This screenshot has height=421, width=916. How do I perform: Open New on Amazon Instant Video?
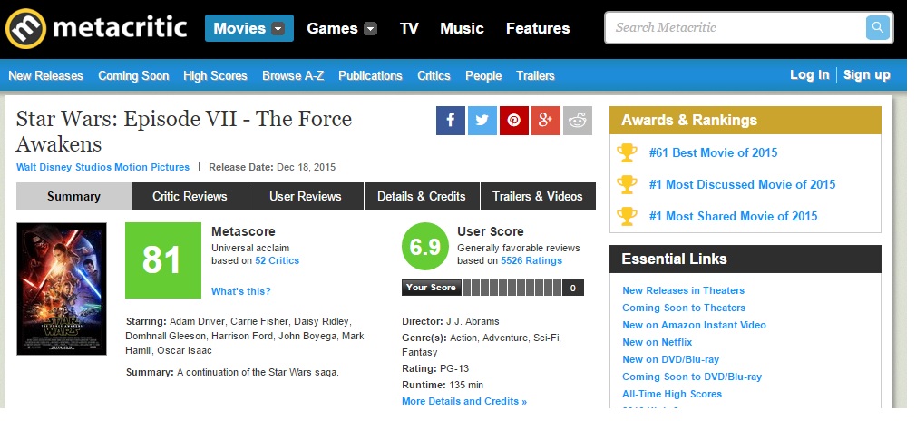[694, 325]
